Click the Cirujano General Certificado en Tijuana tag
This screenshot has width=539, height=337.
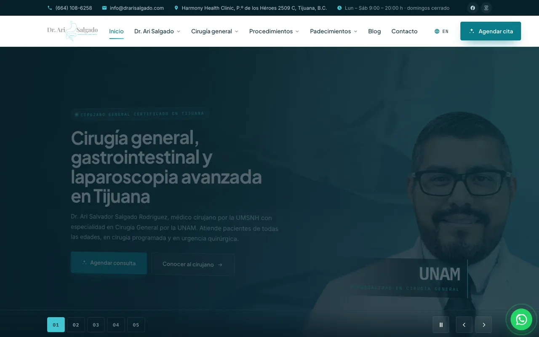click(140, 114)
